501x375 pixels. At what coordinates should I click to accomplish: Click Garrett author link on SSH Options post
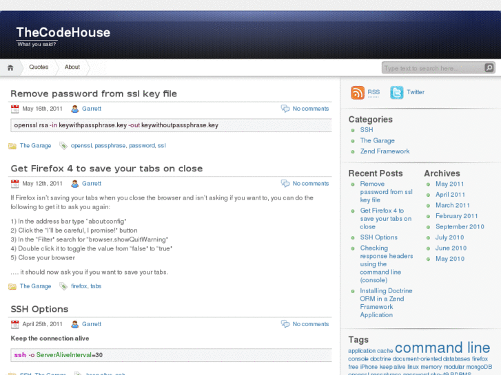(x=92, y=324)
